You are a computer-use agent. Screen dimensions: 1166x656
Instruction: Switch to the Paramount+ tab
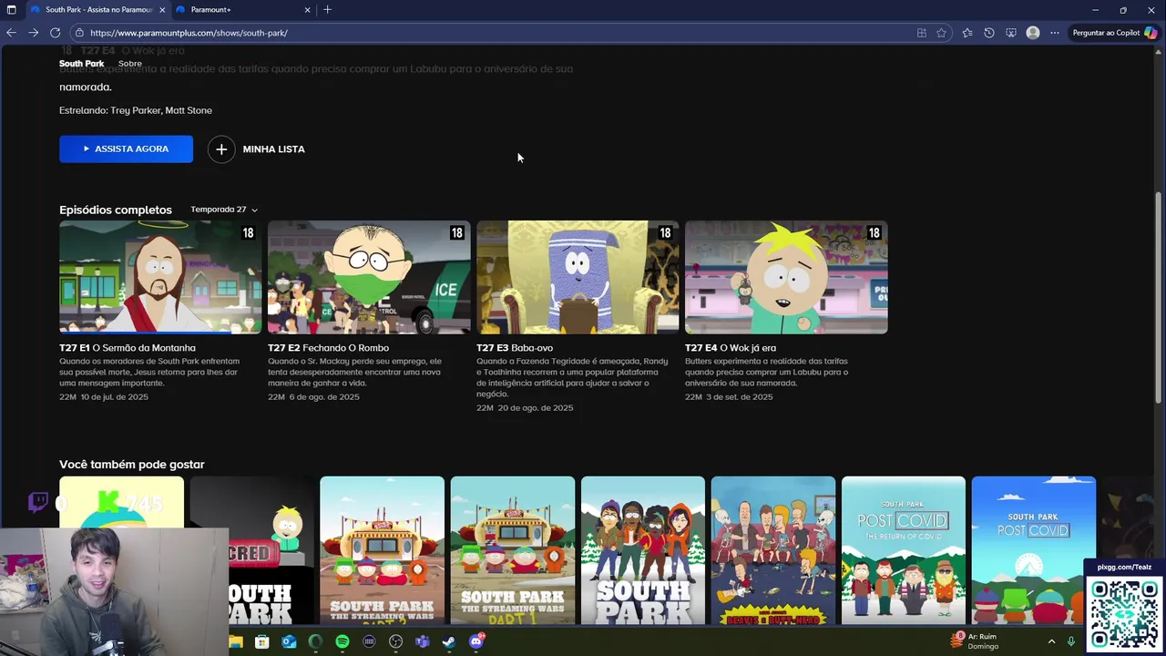point(243,9)
